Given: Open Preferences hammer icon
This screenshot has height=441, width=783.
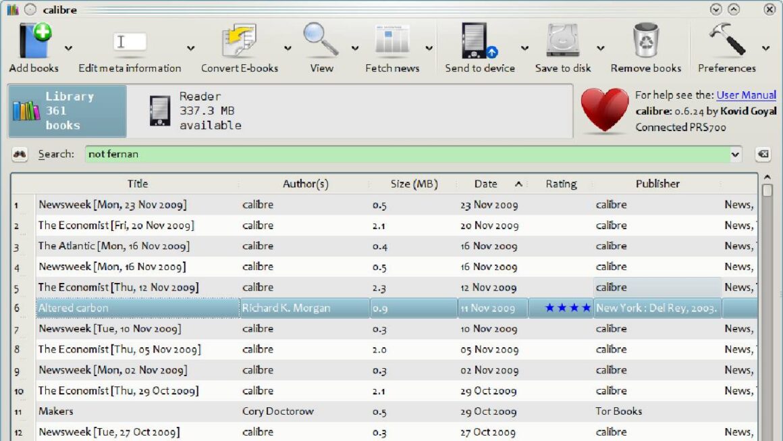Looking at the screenshot, I should (727, 39).
